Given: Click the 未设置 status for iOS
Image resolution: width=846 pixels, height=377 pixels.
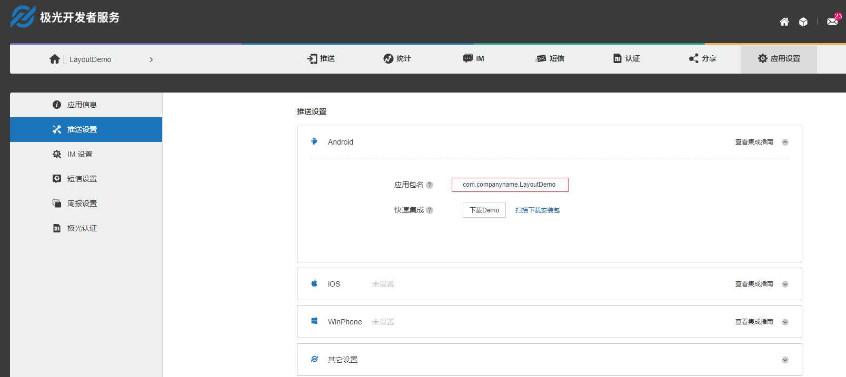Looking at the screenshot, I should pos(383,284).
